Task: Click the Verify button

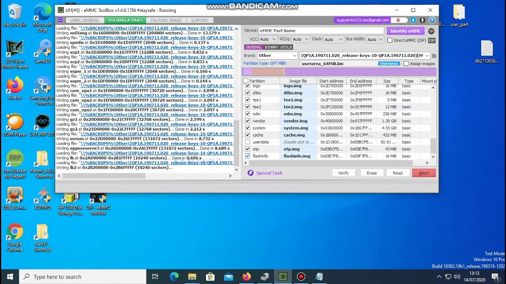Action: pos(344,173)
